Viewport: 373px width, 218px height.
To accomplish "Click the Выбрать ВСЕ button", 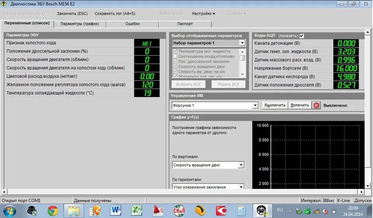I will tap(188, 84).
